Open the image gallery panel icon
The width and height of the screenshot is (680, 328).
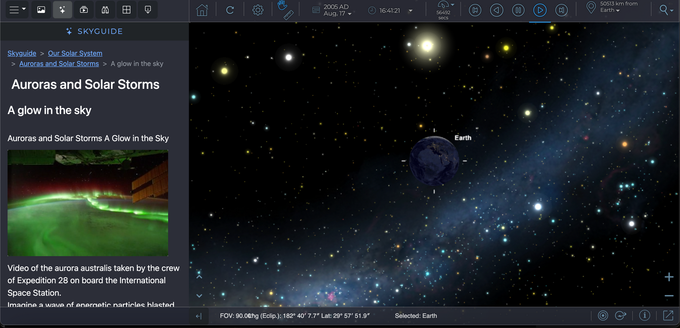click(41, 10)
